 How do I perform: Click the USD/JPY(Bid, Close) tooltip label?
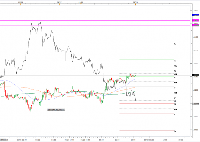click(x=56, y=110)
